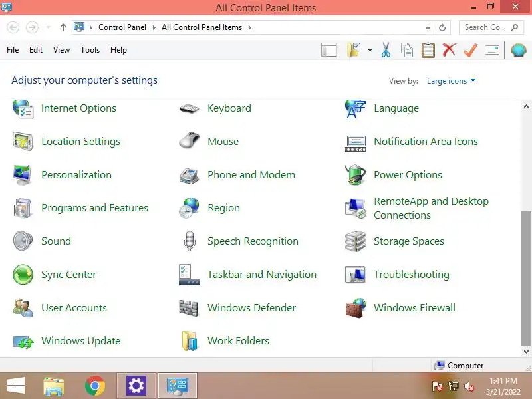Open the Windows Firewall icon
The image size is (532, 399).
pos(356,308)
